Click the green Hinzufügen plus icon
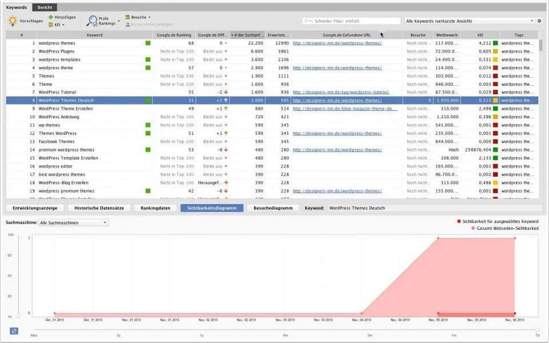The height and width of the screenshot is (343, 549). (51, 17)
